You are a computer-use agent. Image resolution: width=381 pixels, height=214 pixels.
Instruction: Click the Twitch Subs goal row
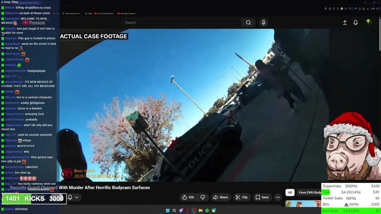click(351, 198)
